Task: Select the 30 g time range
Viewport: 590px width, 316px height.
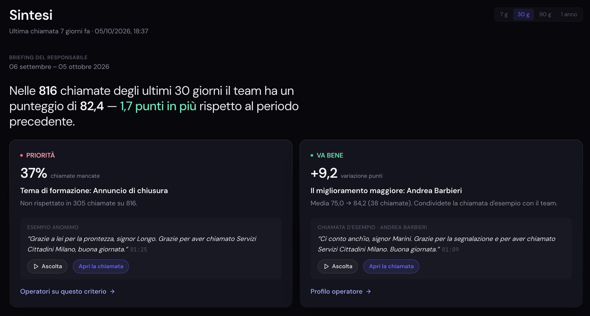Action: [x=523, y=14]
